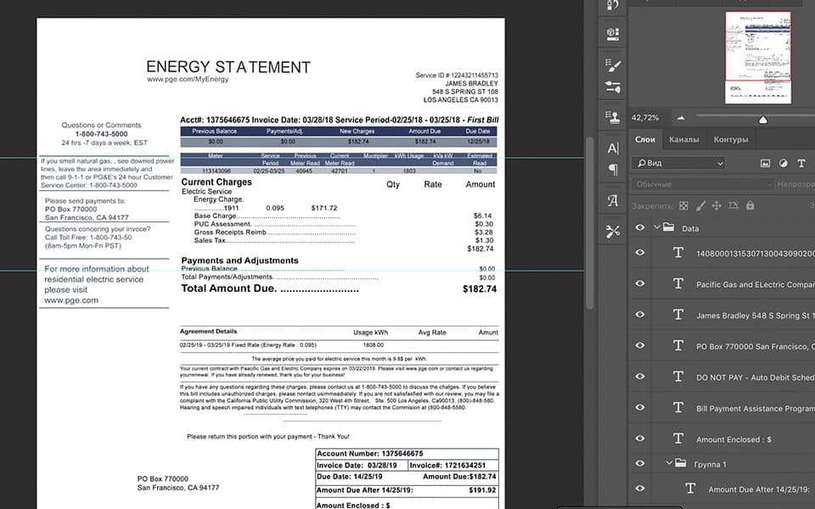Open the Вид layer filter dropdown

tap(678, 163)
